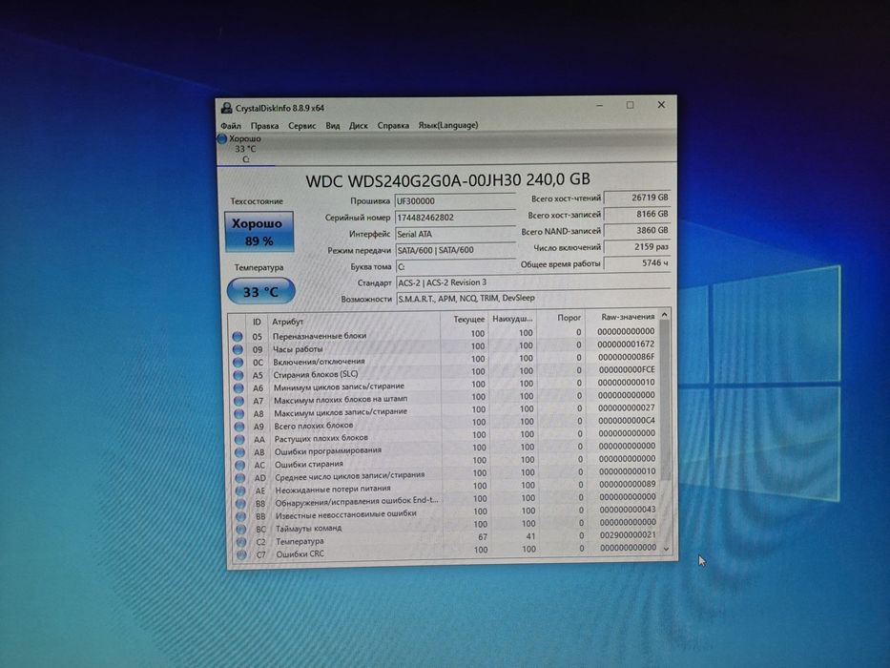Click the Хорошо 89 % health status button
This screenshot has height=668, width=890.
pyautogui.click(x=259, y=232)
